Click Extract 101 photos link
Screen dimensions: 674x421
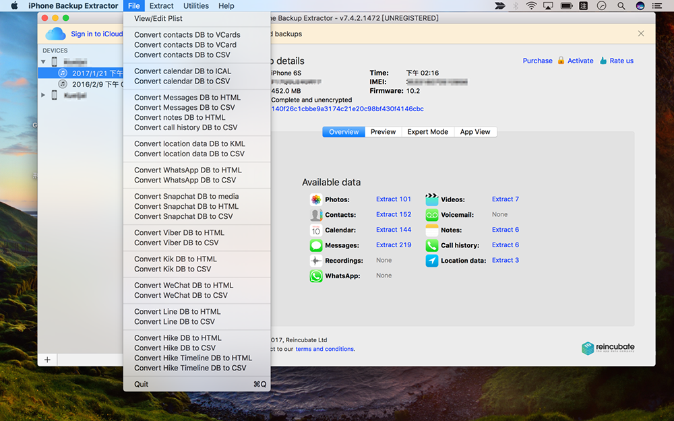pyautogui.click(x=394, y=199)
